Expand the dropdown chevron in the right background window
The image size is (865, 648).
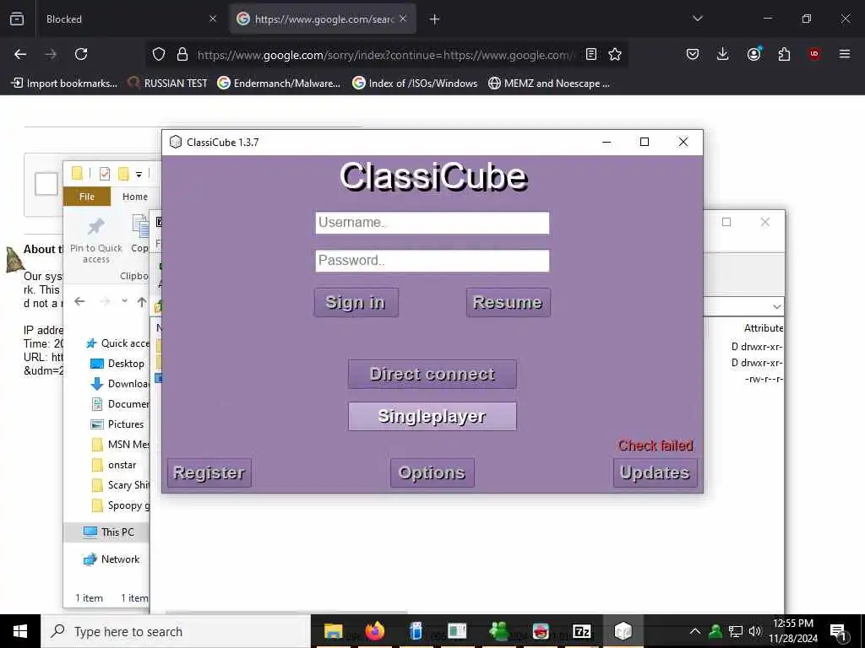(x=777, y=306)
